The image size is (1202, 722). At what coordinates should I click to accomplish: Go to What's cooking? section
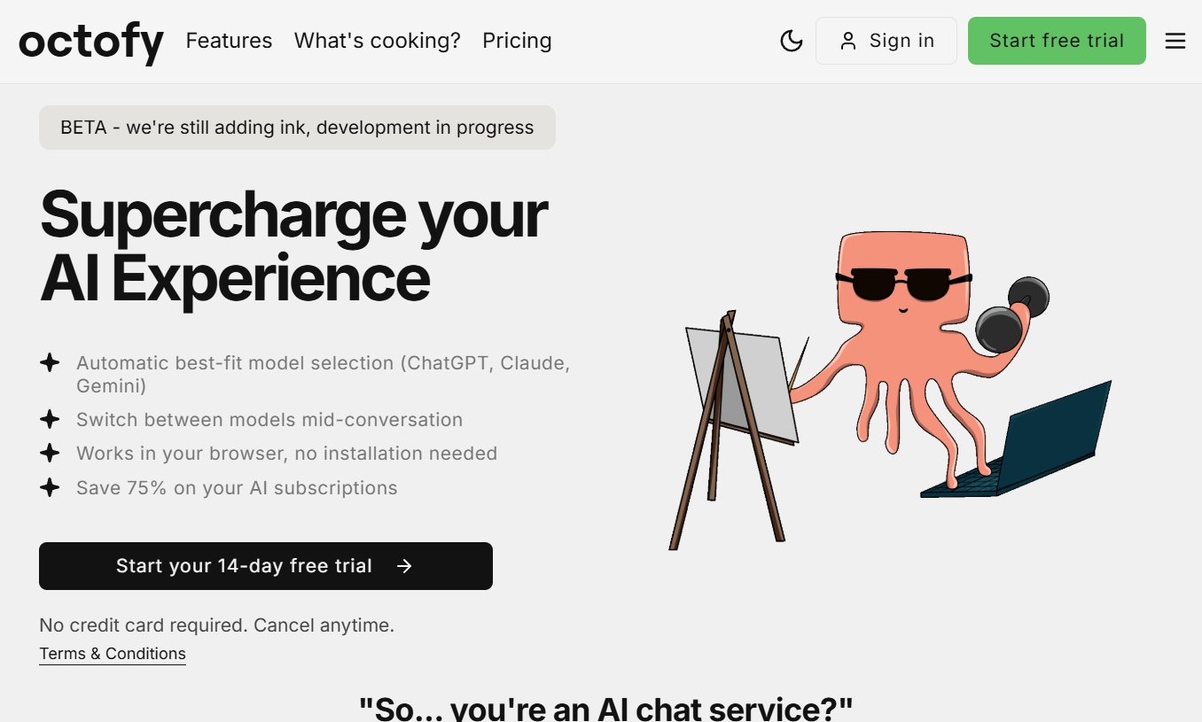pyautogui.click(x=377, y=41)
